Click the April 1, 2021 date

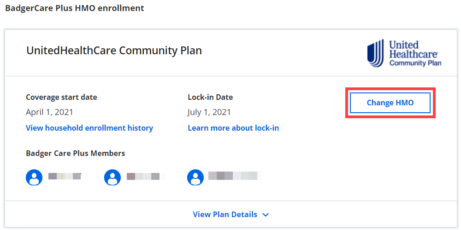coord(49,112)
